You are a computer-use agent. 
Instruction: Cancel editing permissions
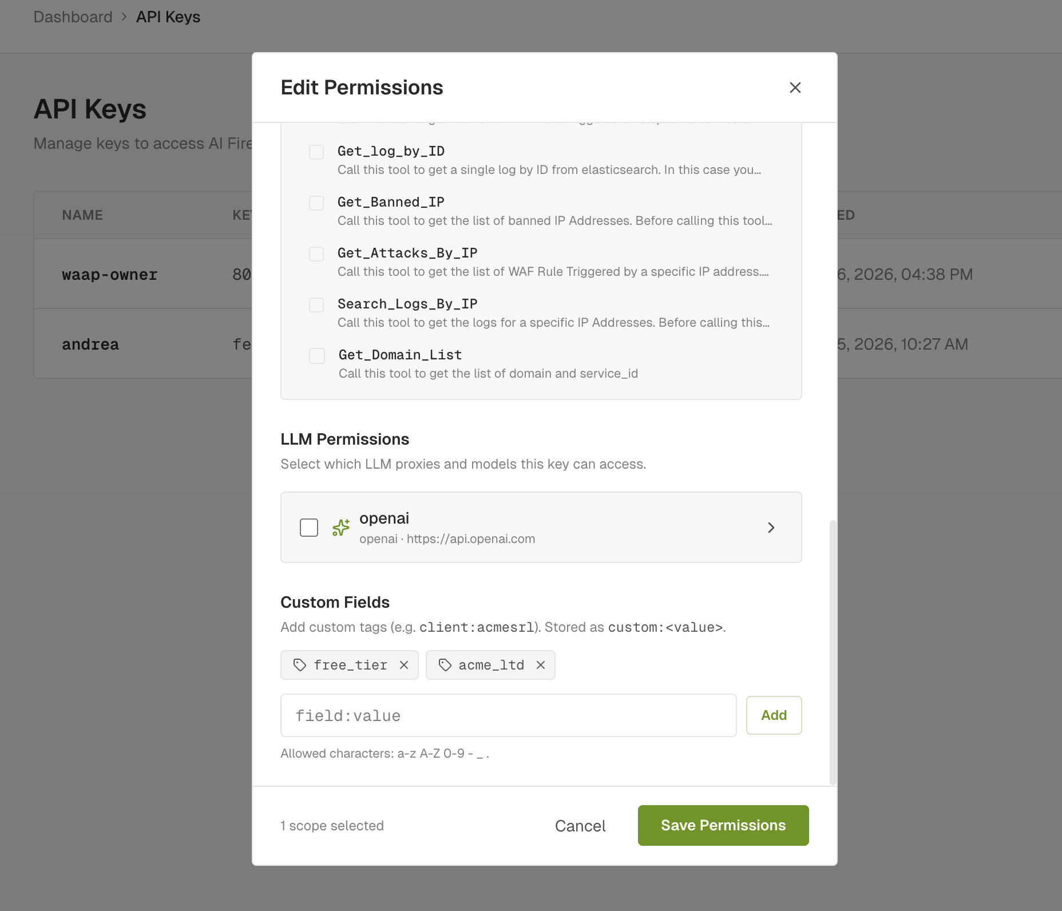point(580,826)
